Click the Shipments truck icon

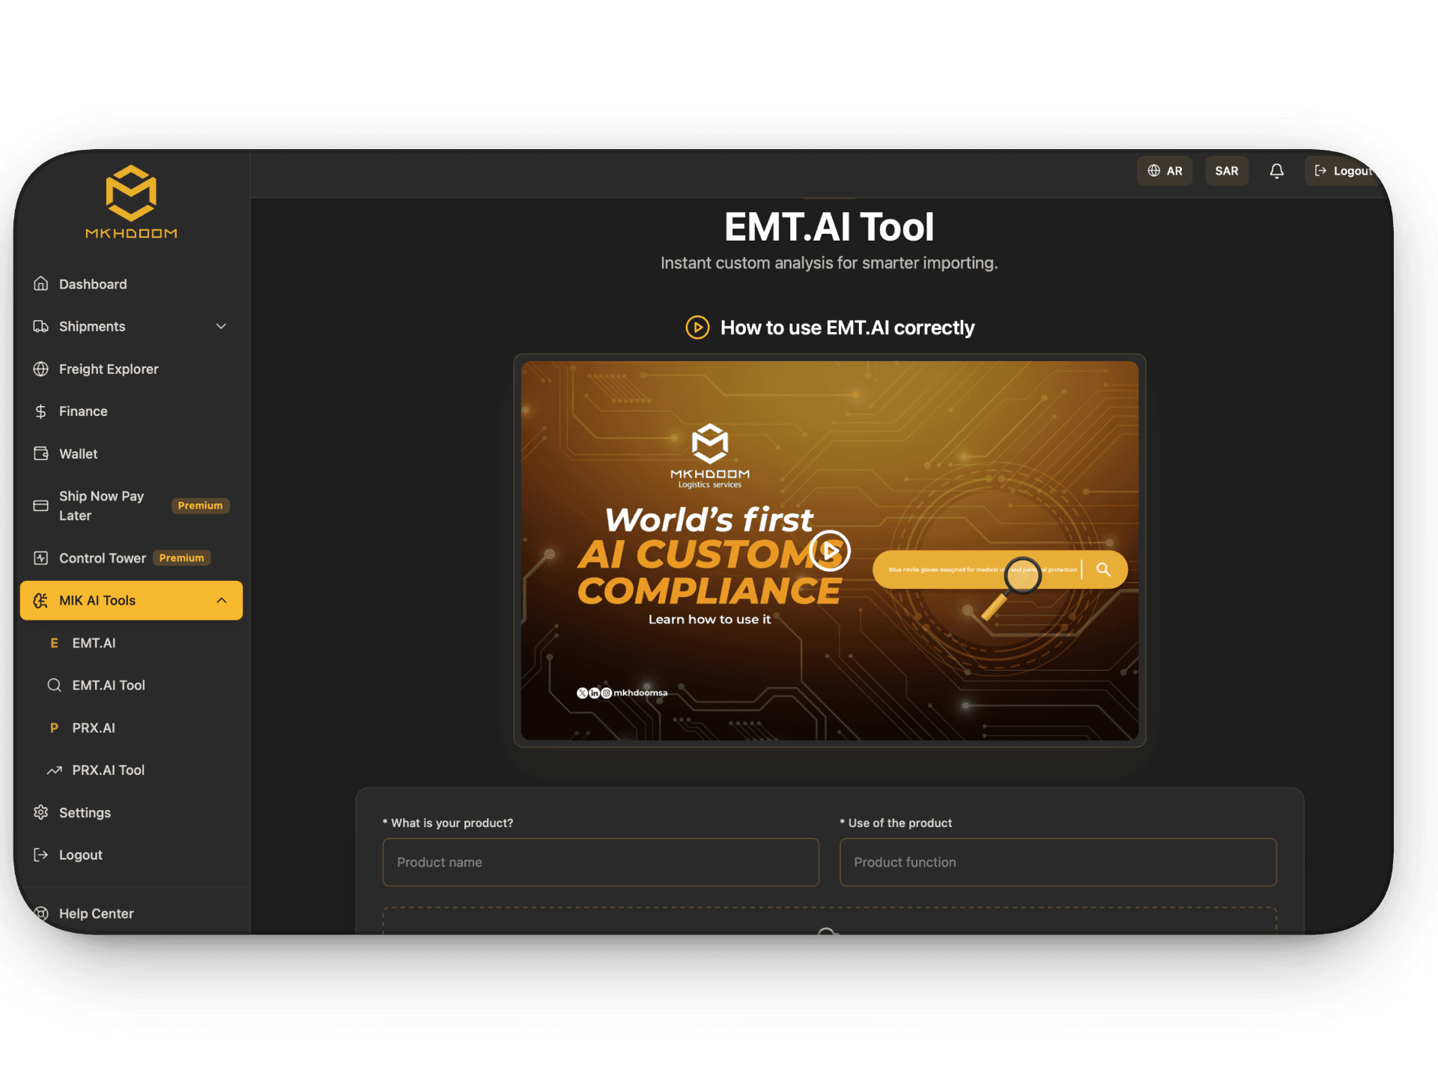click(41, 327)
